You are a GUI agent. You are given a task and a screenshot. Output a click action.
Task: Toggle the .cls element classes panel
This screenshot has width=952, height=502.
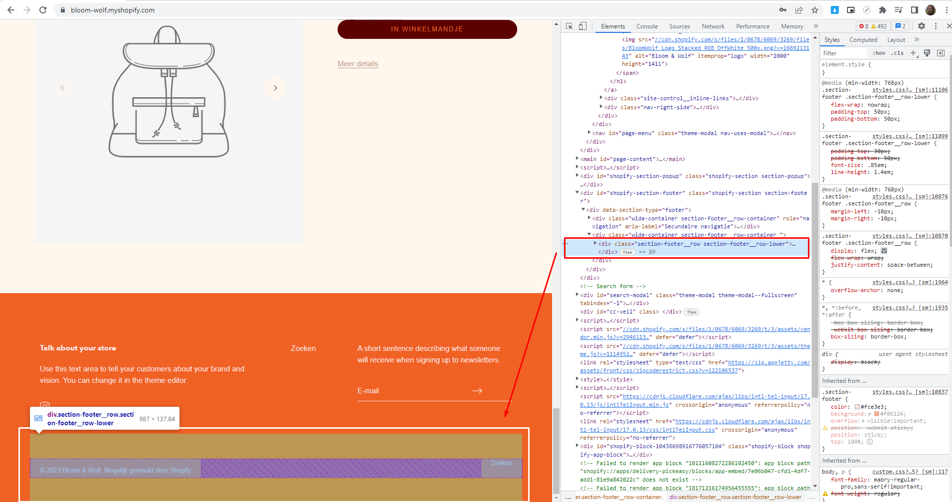[x=898, y=53]
